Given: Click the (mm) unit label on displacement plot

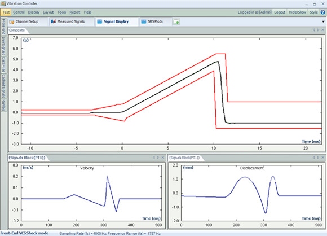Looking at the screenshot, I should tap(188, 168).
